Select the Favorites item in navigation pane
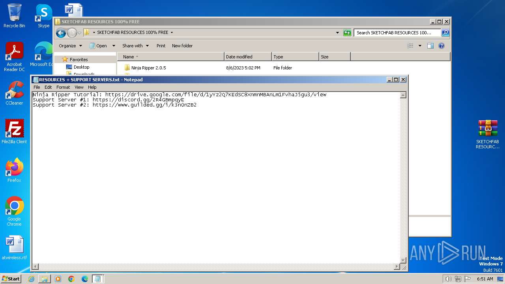 79,60
